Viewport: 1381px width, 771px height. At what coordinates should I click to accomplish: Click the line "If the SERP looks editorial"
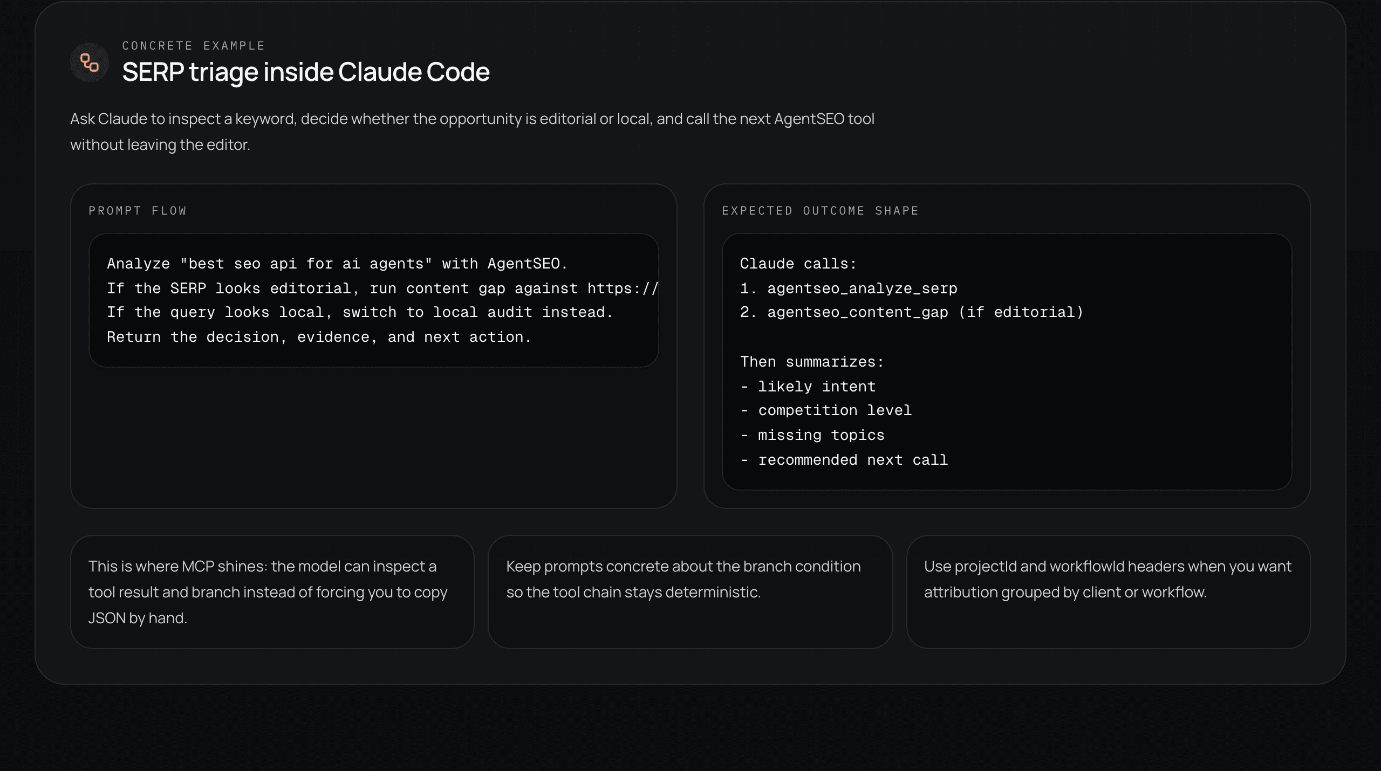point(382,288)
